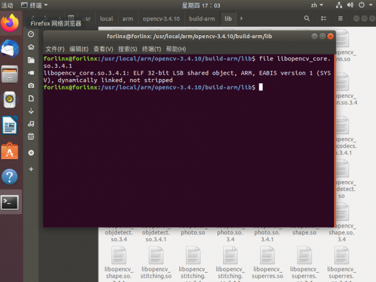Click the build-arm path breadcrumb
The image size is (376, 282).
tap(202, 19)
